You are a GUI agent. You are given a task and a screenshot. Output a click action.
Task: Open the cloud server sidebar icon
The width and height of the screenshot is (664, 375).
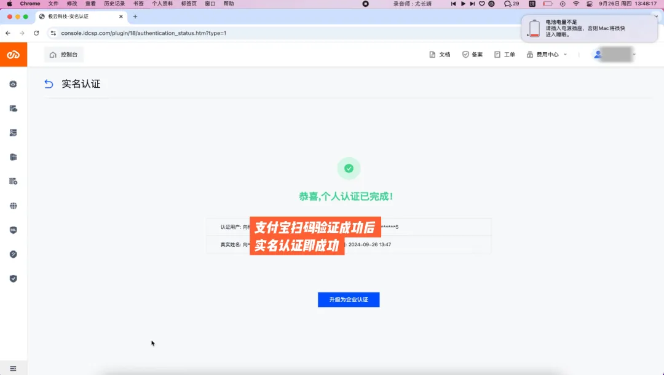[13, 109]
